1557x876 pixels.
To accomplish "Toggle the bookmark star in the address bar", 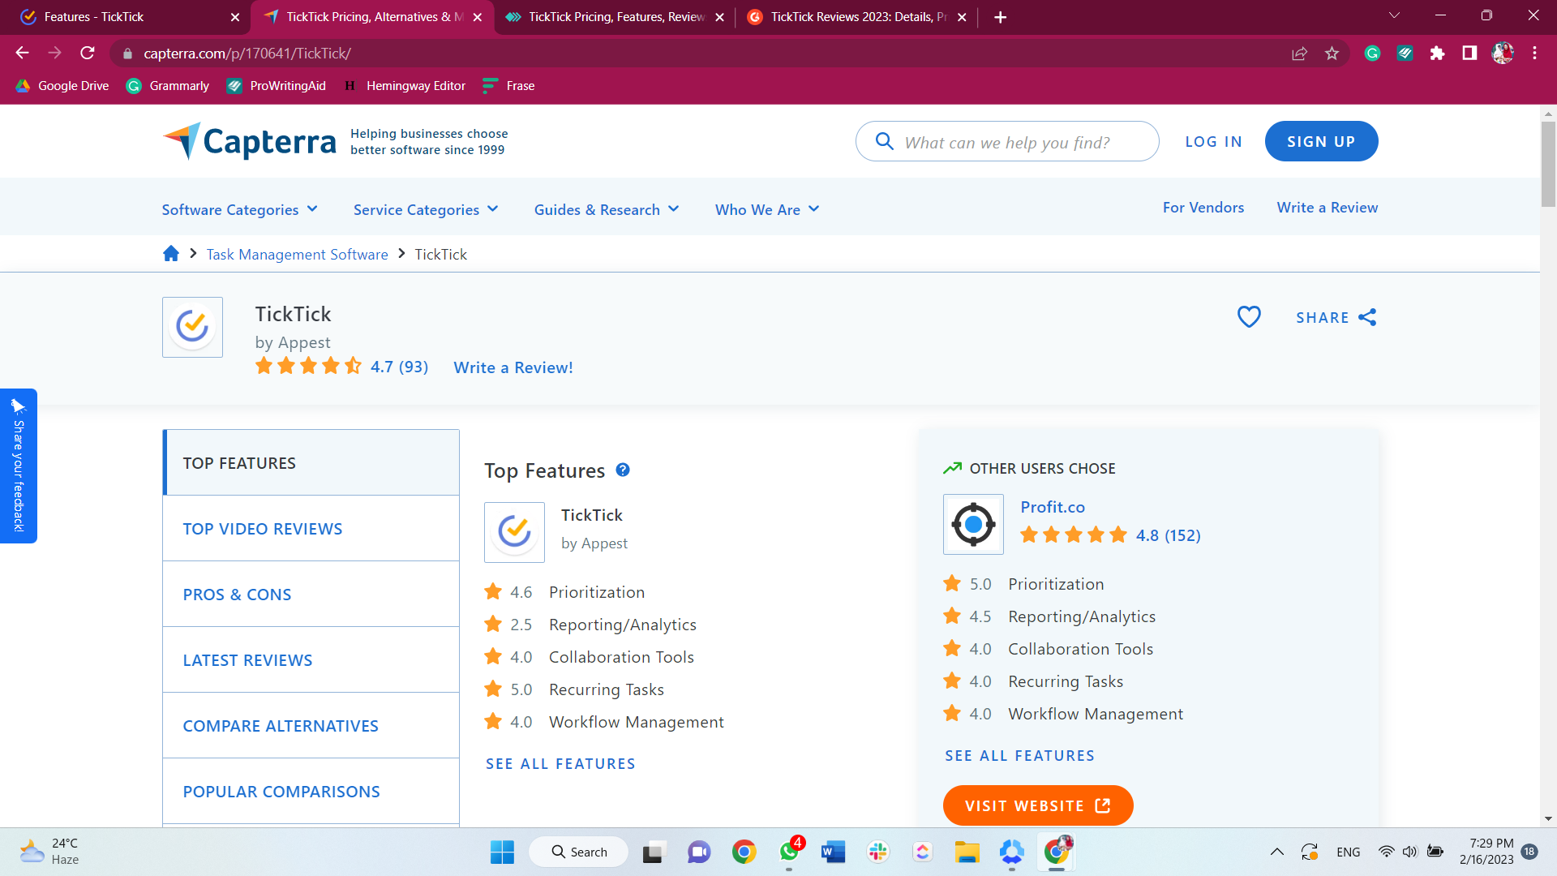I will click(x=1331, y=54).
